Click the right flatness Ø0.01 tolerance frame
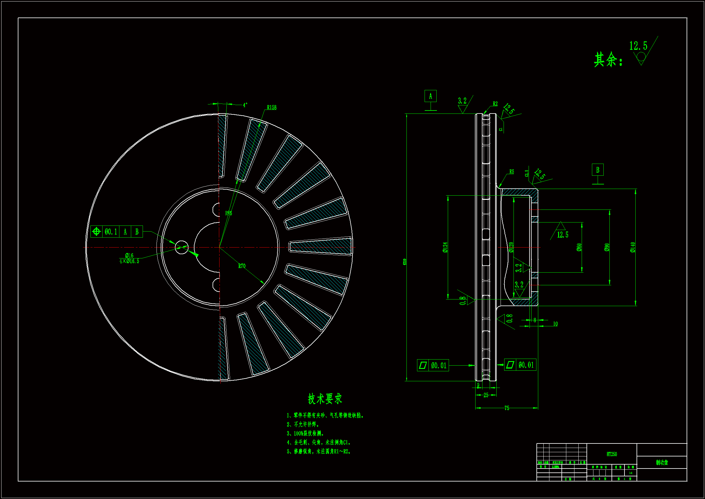Screen dimensions: 705x499 (x=520, y=365)
